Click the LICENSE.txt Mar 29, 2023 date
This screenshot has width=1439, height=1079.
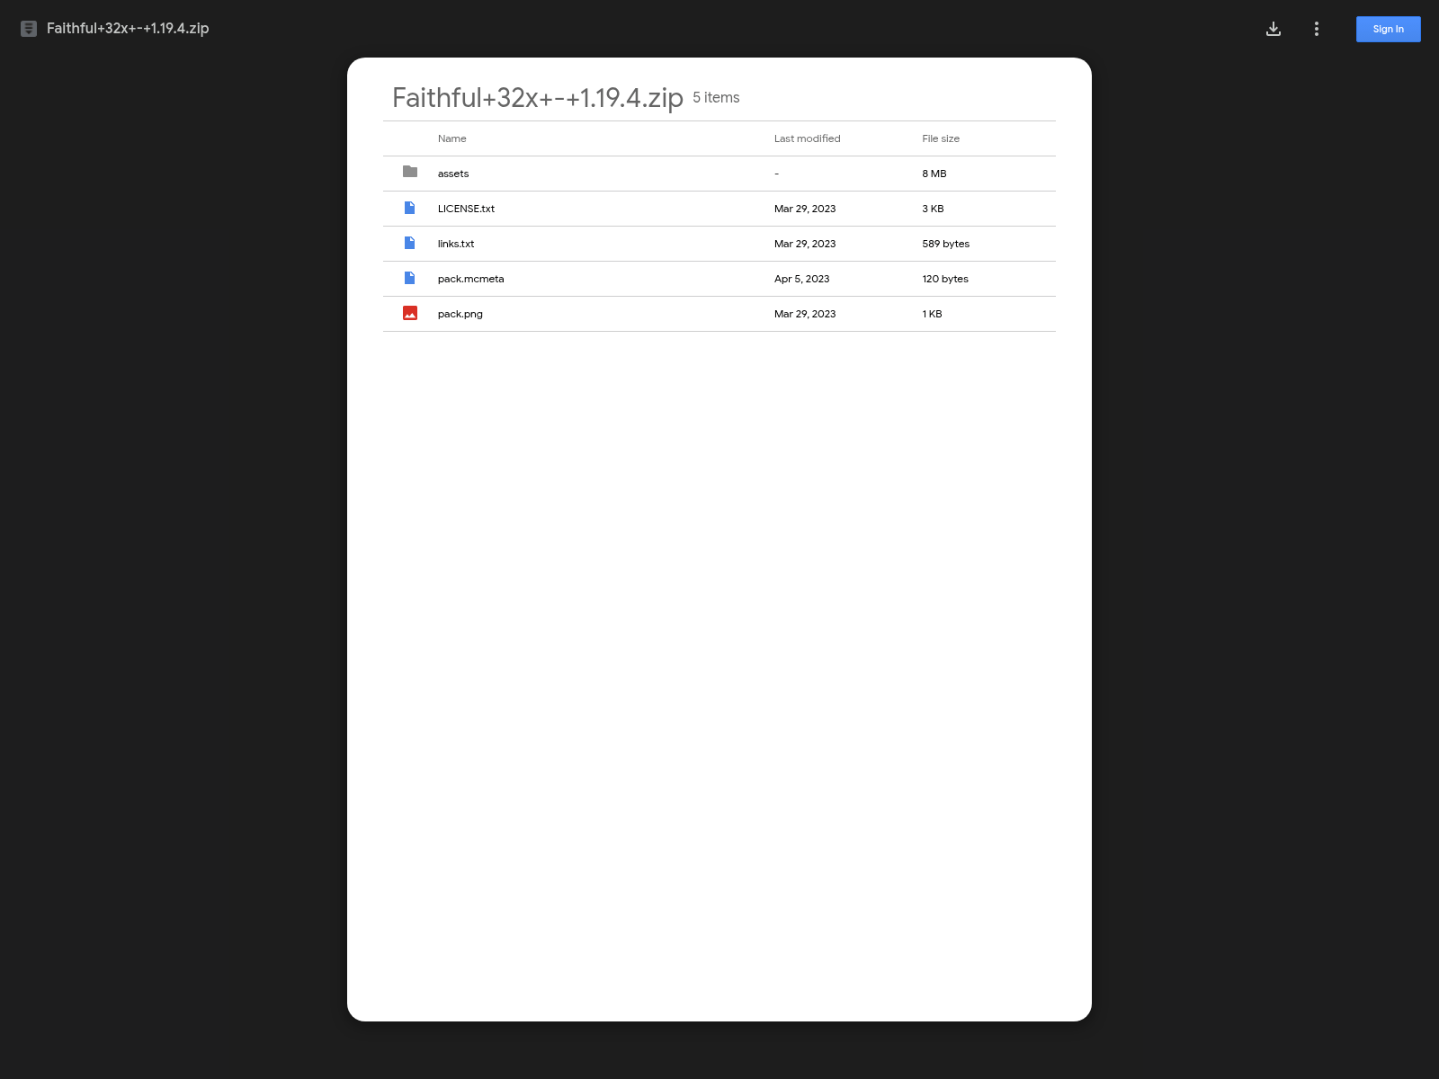[805, 209]
